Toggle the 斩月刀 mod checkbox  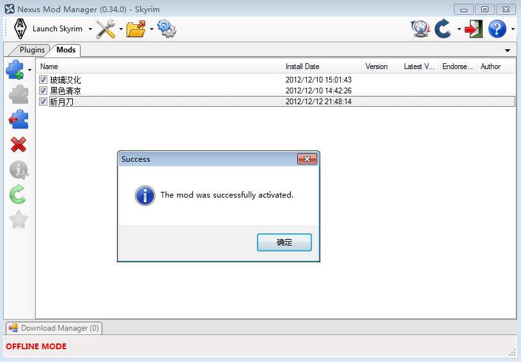(43, 102)
